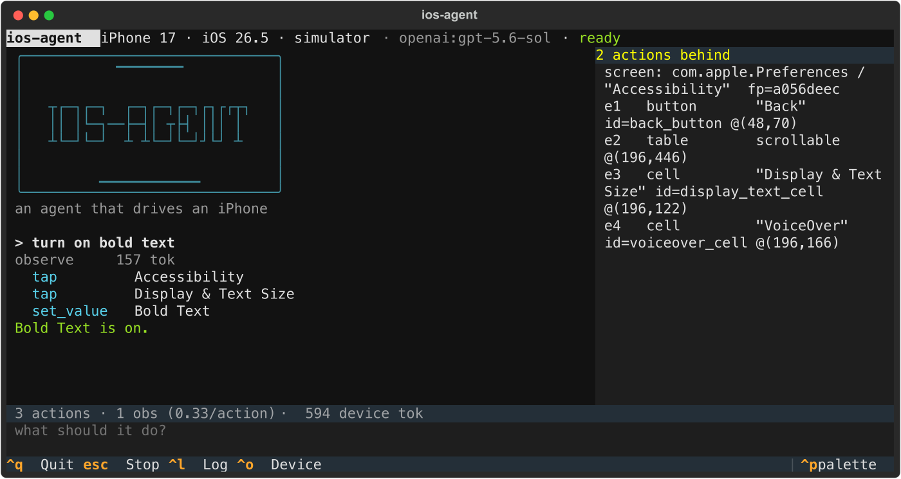The image size is (901, 479).
Task: Click the model name openai:gpt-5.6-sol
Action: click(x=475, y=38)
